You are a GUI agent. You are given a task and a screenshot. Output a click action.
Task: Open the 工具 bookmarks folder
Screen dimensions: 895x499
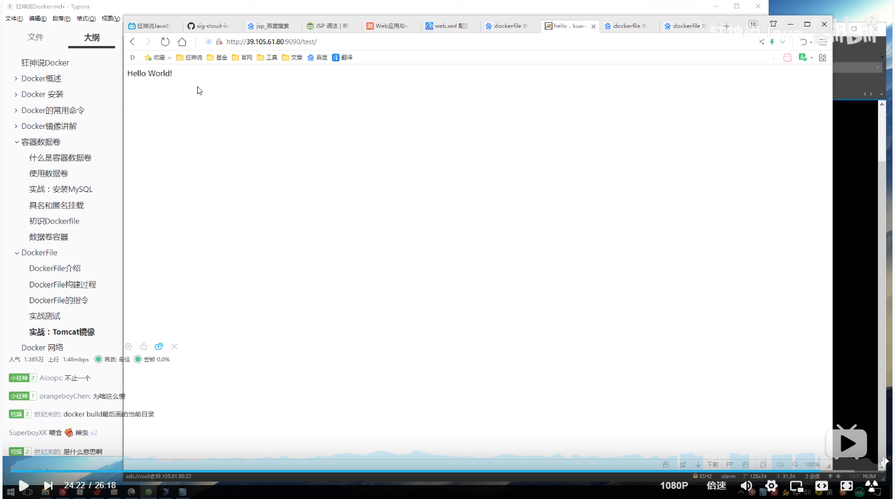click(267, 57)
